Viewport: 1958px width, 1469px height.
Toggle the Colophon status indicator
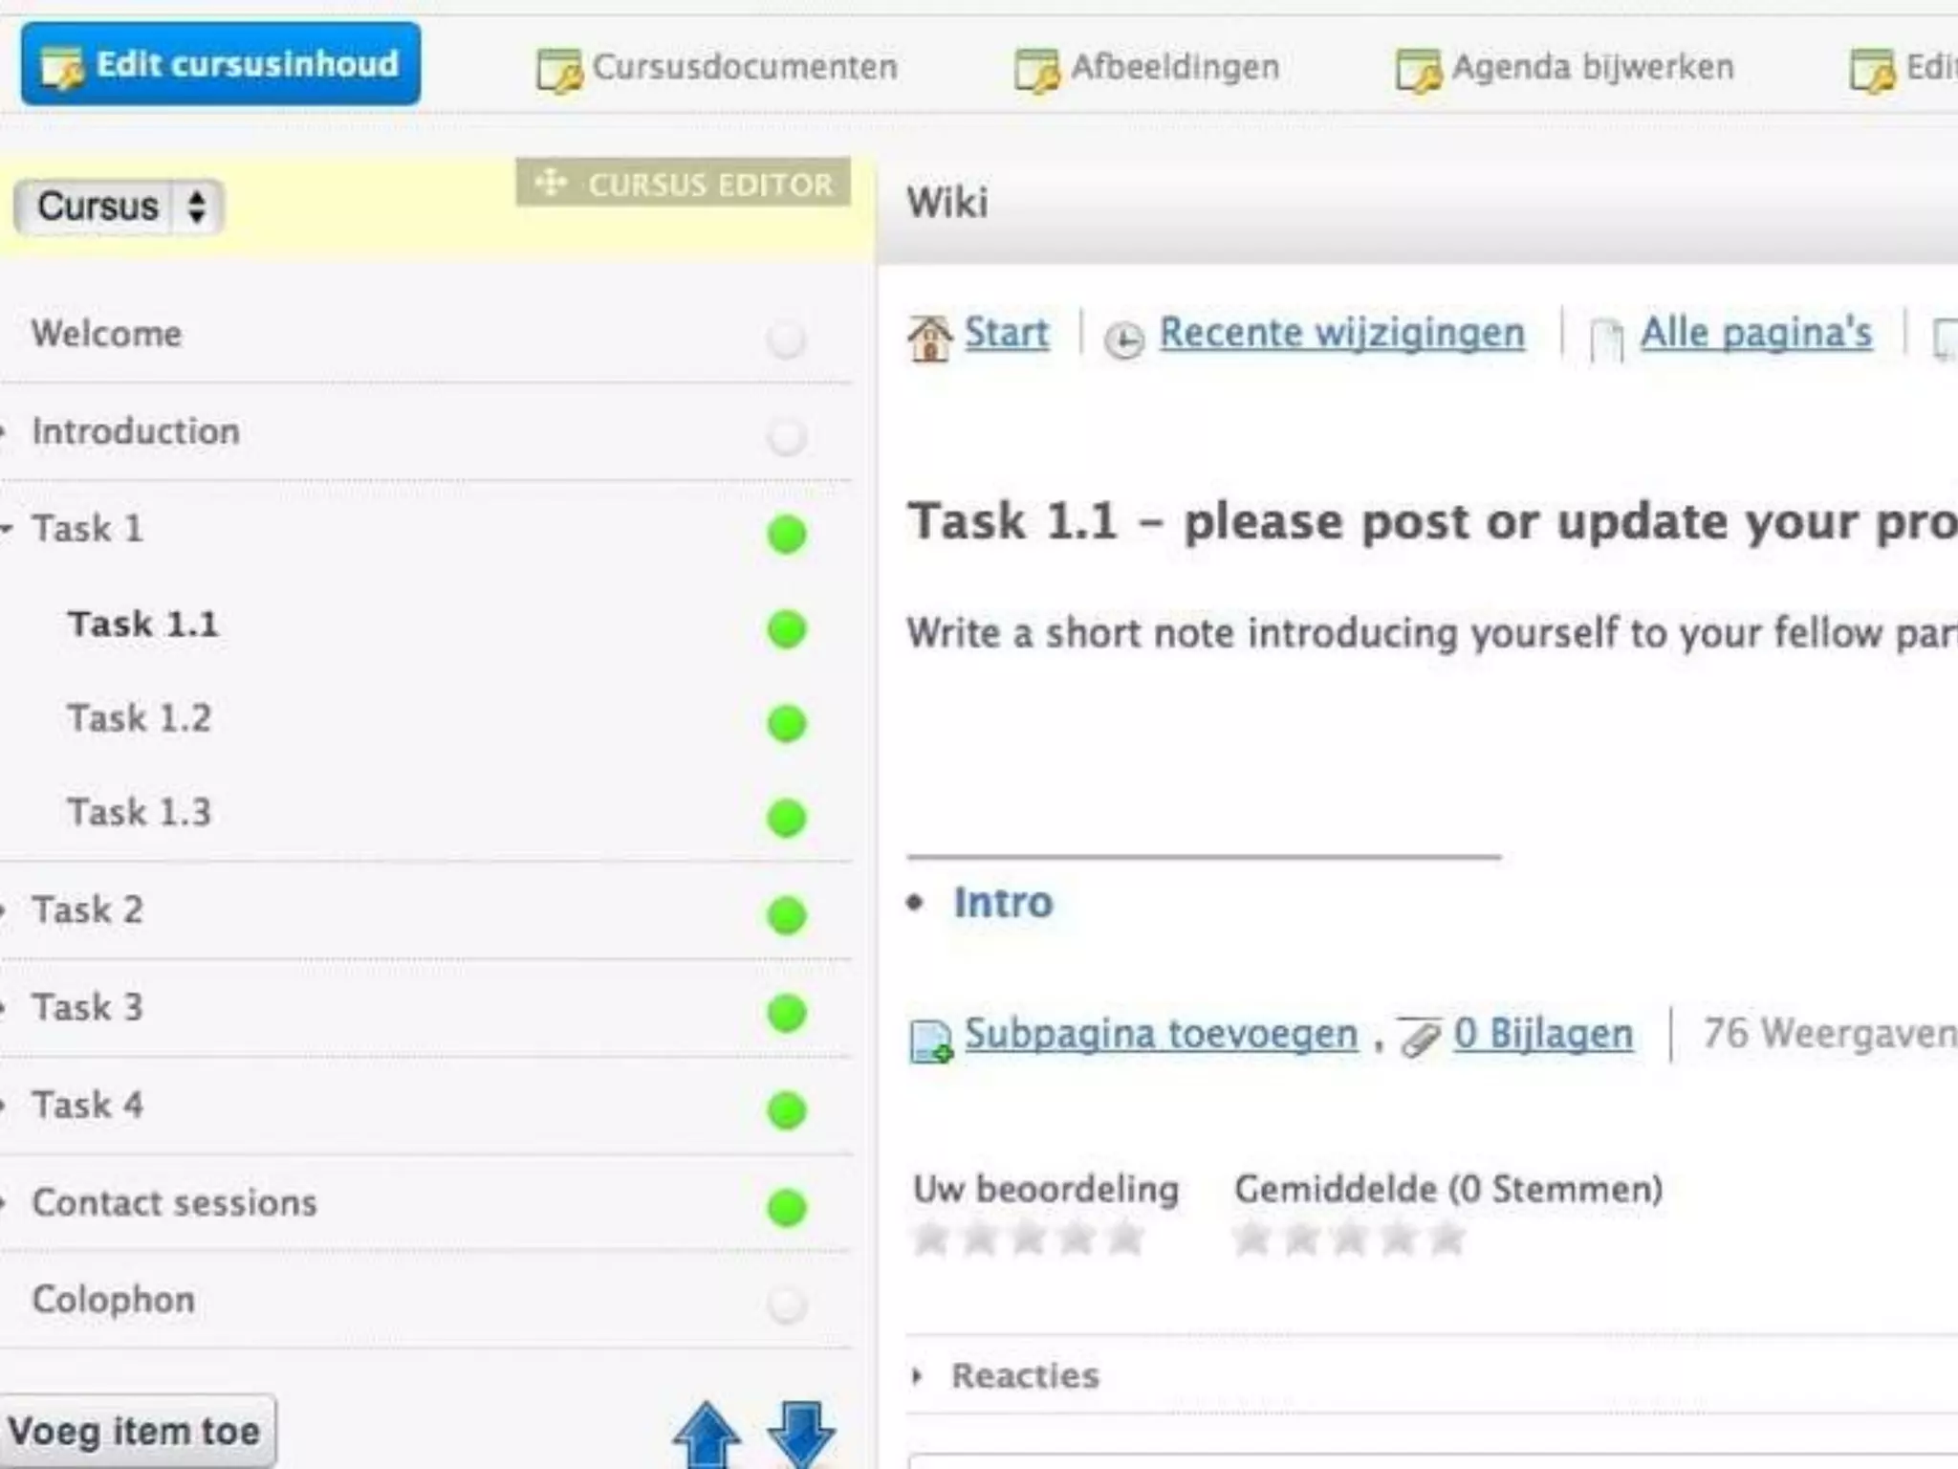[x=786, y=1305]
